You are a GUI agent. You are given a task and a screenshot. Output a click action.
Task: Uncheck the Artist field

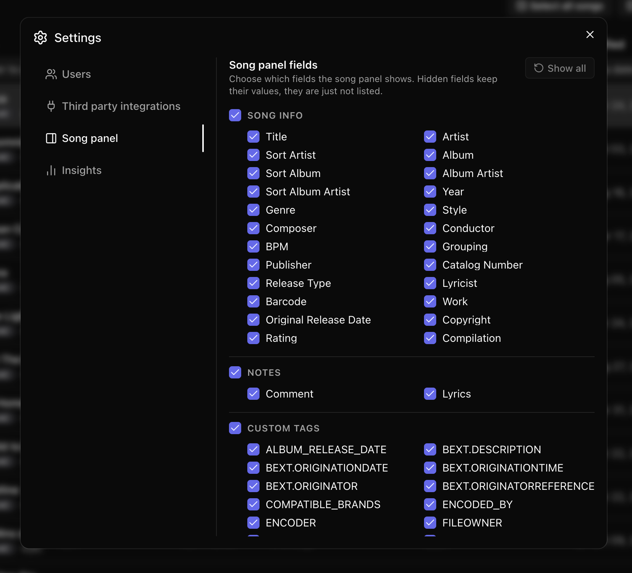[430, 137]
